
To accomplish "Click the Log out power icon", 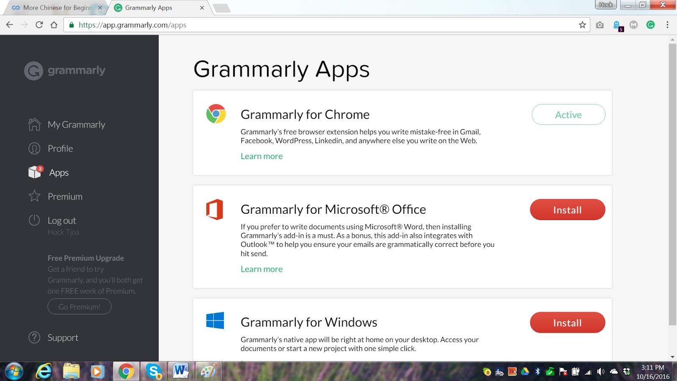I will [x=34, y=220].
